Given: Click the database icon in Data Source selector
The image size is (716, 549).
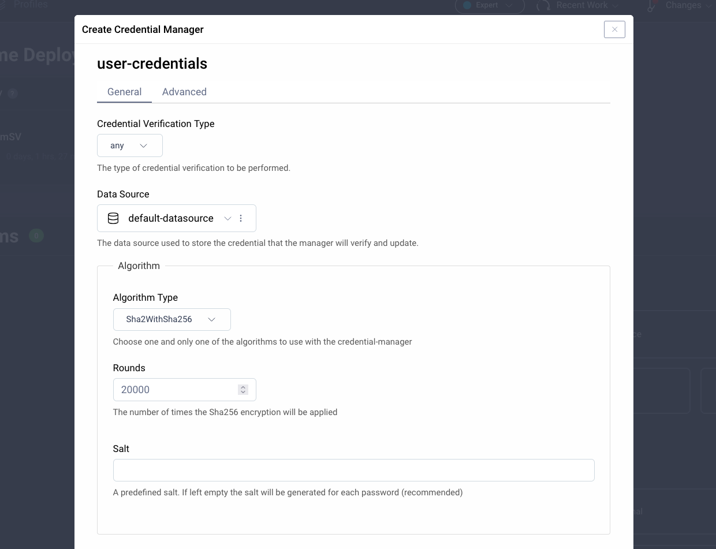Looking at the screenshot, I should tap(113, 218).
